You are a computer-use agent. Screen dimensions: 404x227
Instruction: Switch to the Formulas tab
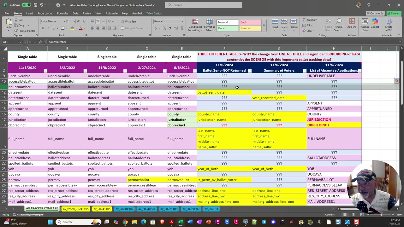coord(62,13)
